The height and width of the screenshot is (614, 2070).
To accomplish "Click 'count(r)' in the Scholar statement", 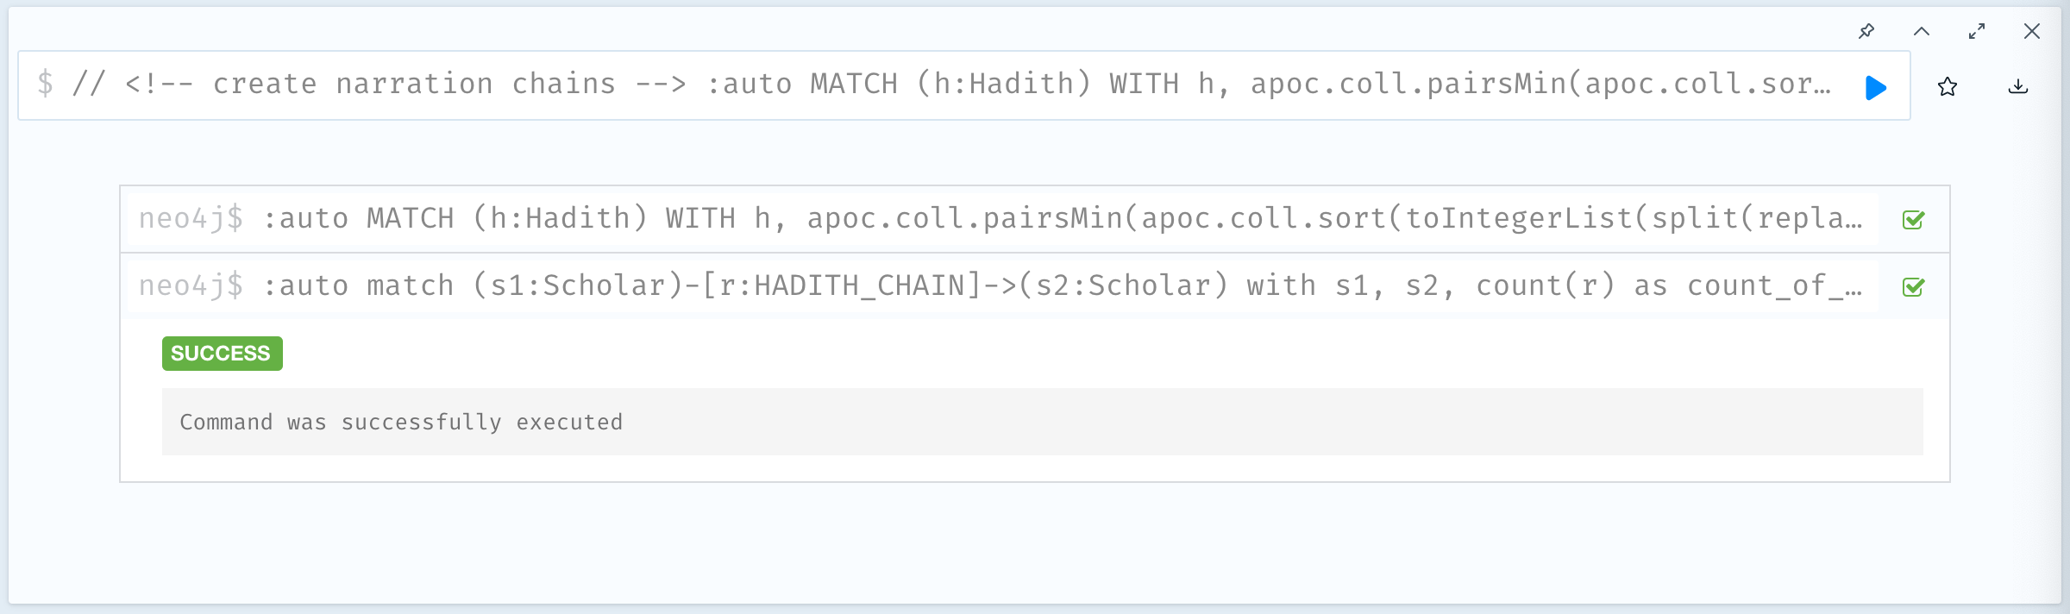I will pos(1546,286).
